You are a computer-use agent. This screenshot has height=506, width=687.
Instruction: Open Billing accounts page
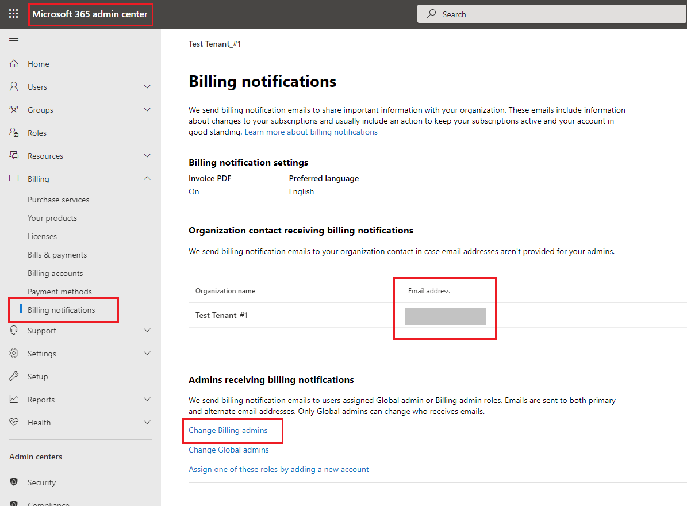point(55,273)
